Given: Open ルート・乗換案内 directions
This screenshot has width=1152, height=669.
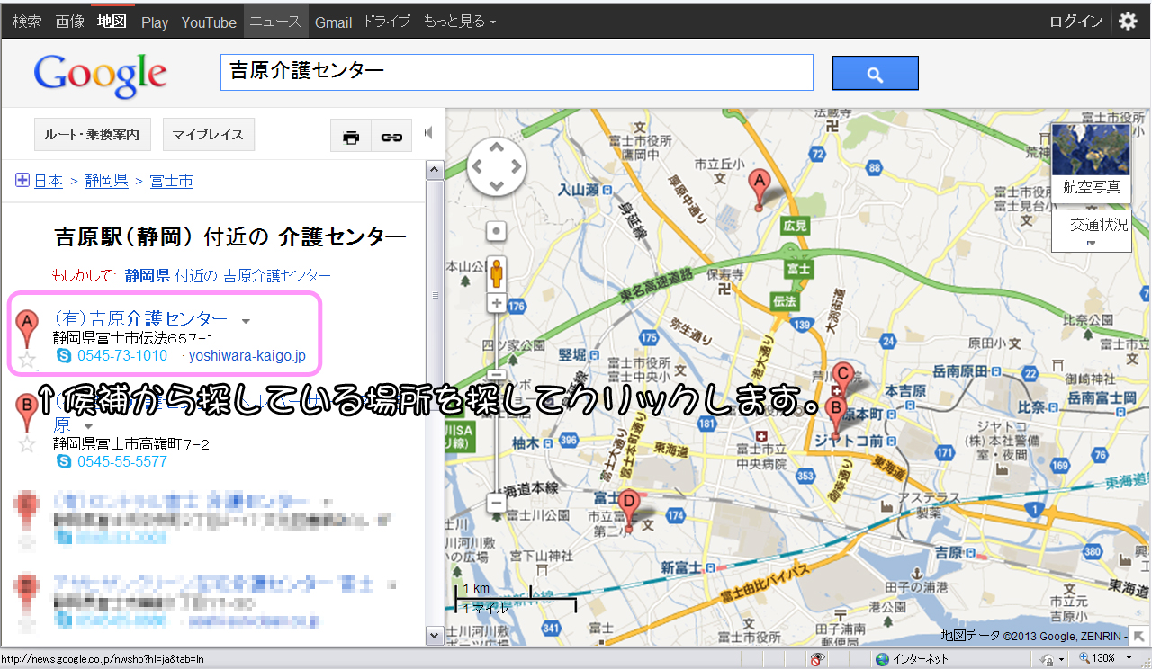Looking at the screenshot, I should (92, 135).
